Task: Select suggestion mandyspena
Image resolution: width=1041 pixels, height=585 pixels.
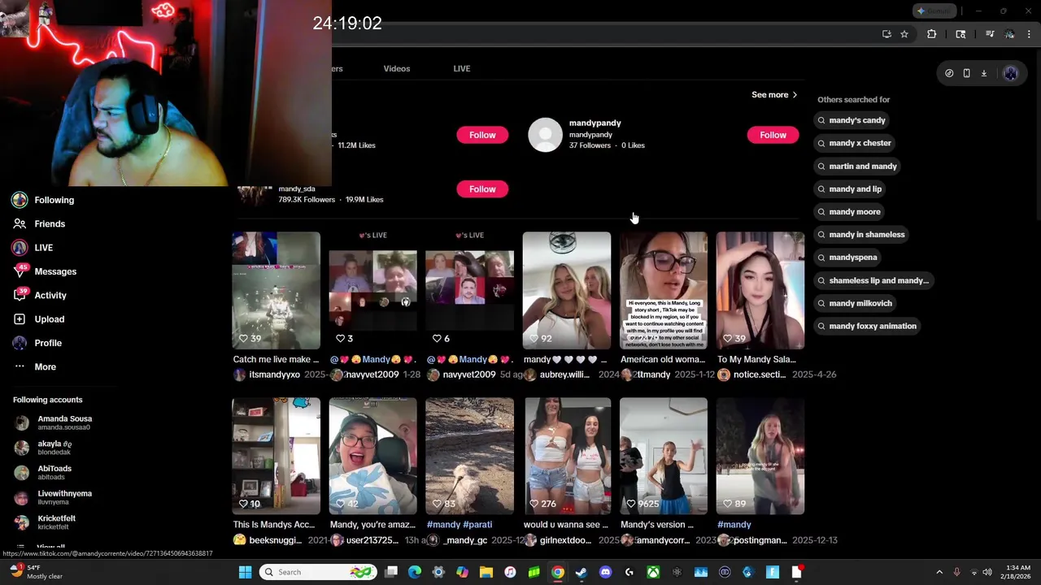Action: [847, 257]
